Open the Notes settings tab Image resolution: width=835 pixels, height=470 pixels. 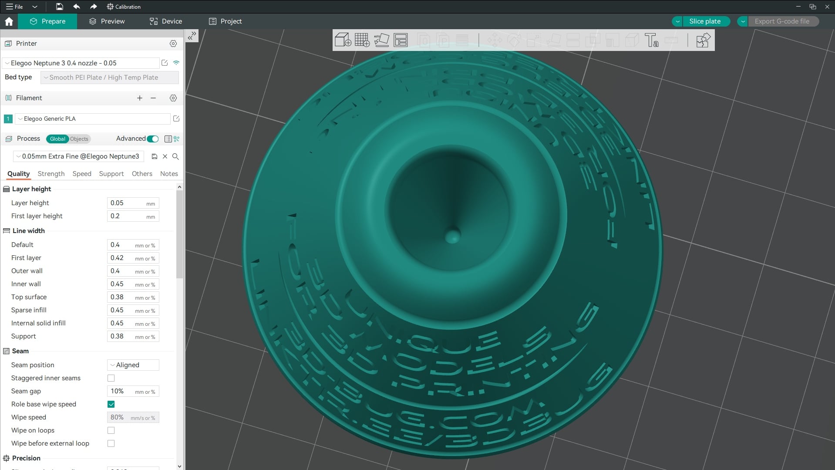pyautogui.click(x=169, y=174)
